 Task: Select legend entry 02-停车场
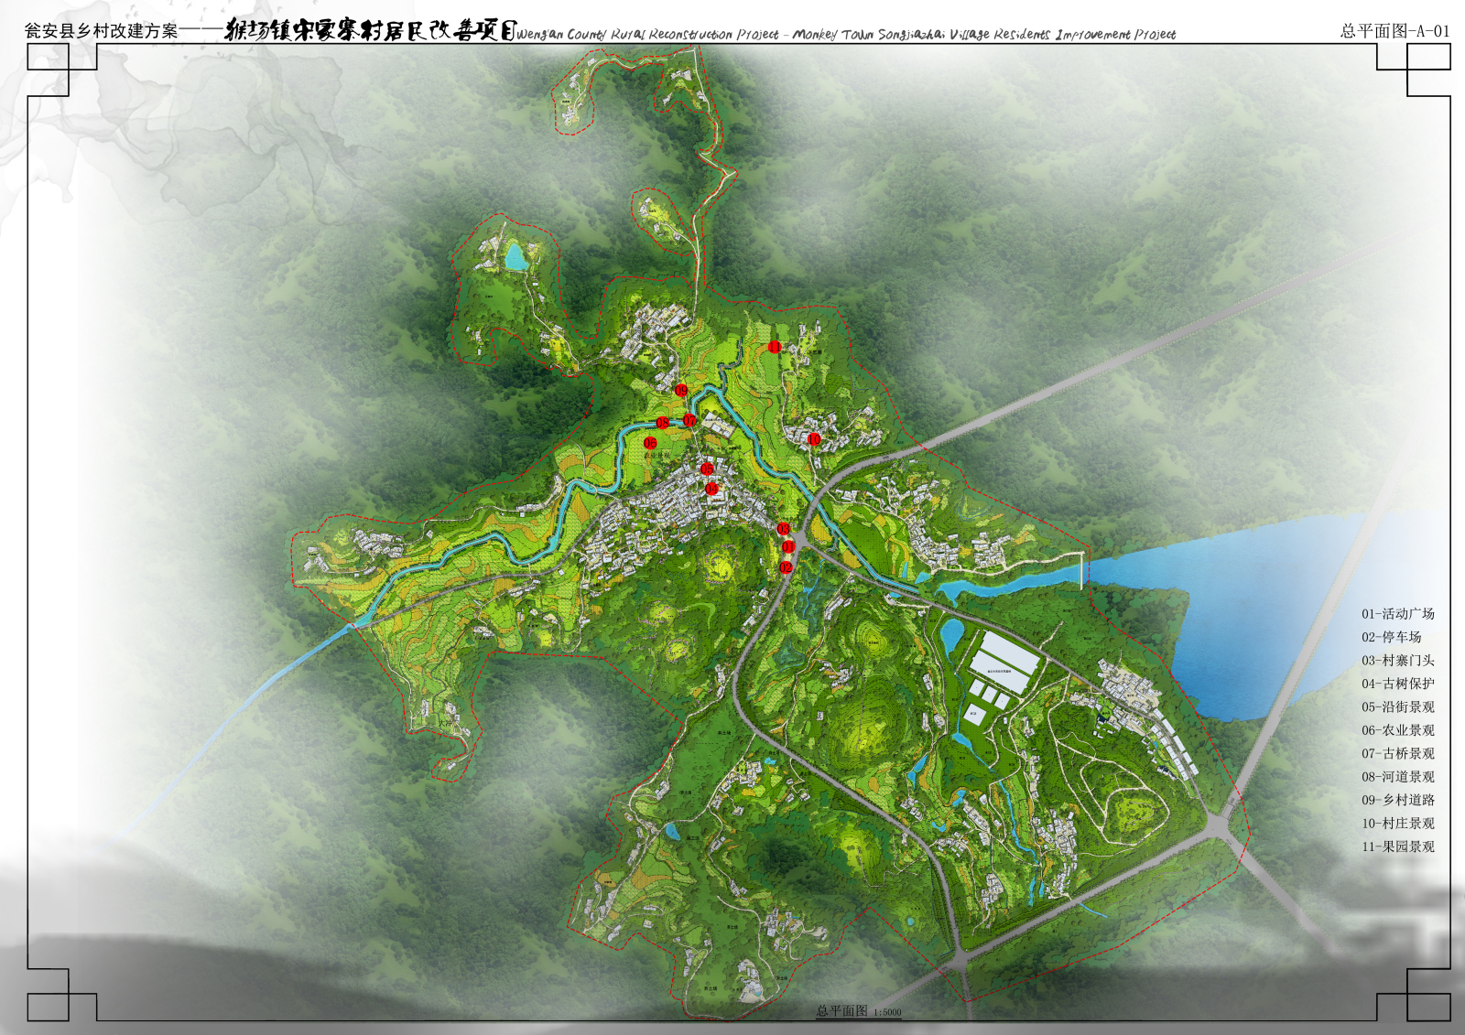[1391, 637]
